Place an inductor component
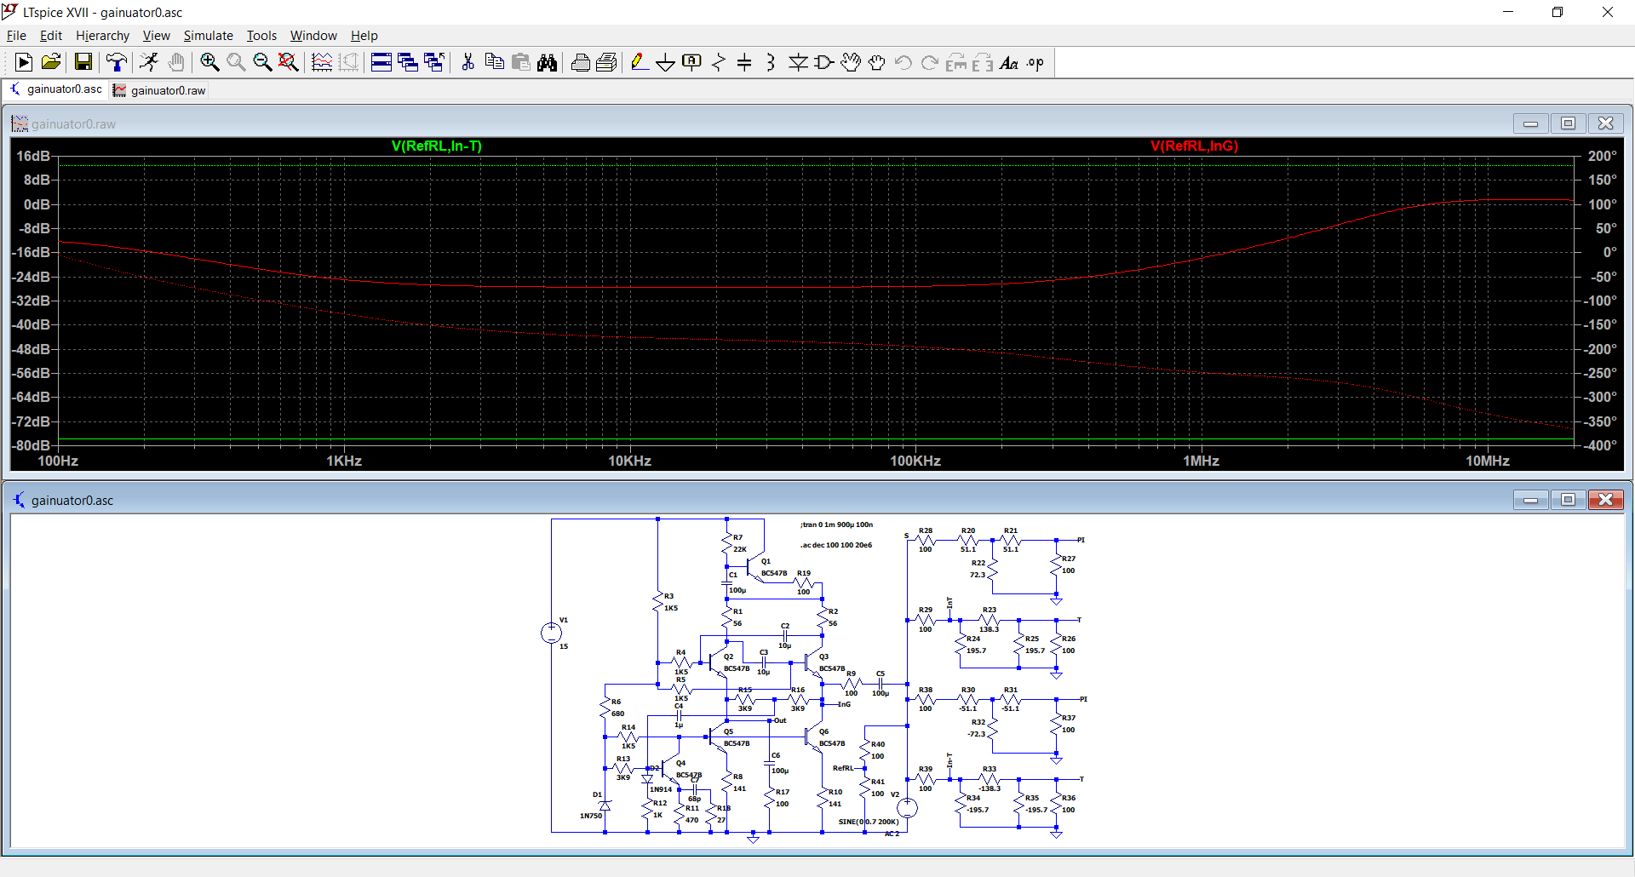 (771, 62)
